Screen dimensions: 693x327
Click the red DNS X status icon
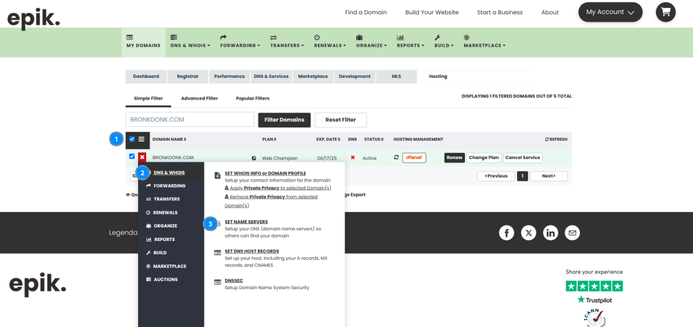point(352,157)
